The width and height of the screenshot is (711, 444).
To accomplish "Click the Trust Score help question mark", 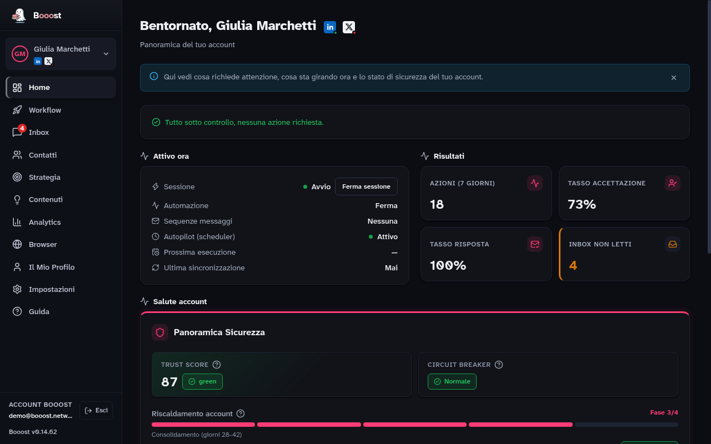I will (x=217, y=365).
